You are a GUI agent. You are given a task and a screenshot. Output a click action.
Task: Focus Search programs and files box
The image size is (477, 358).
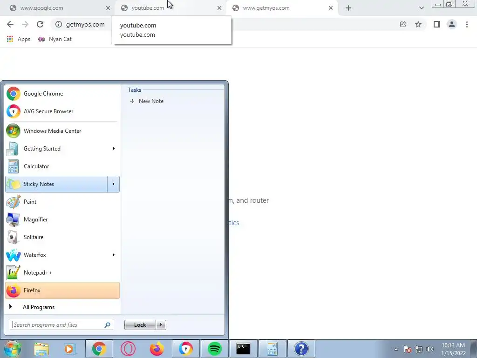click(x=61, y=325)
